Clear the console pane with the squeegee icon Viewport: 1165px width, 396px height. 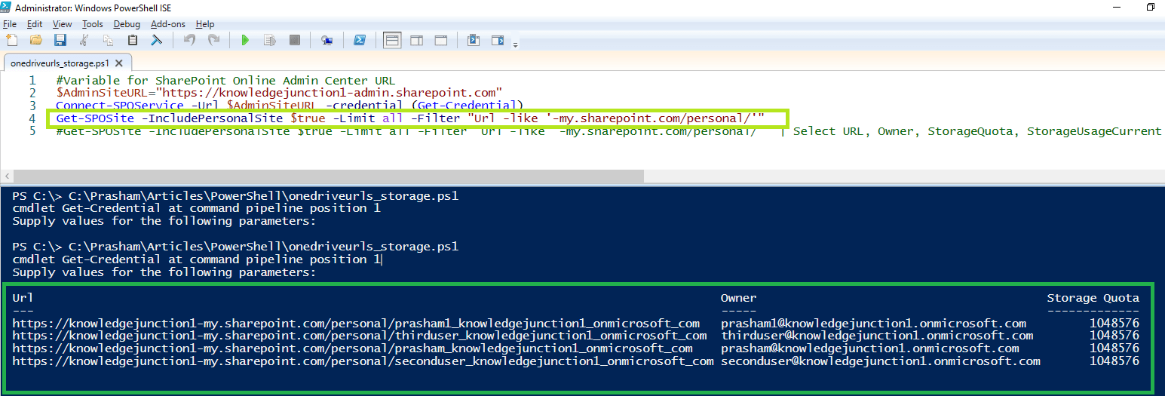tap(157, 40)
